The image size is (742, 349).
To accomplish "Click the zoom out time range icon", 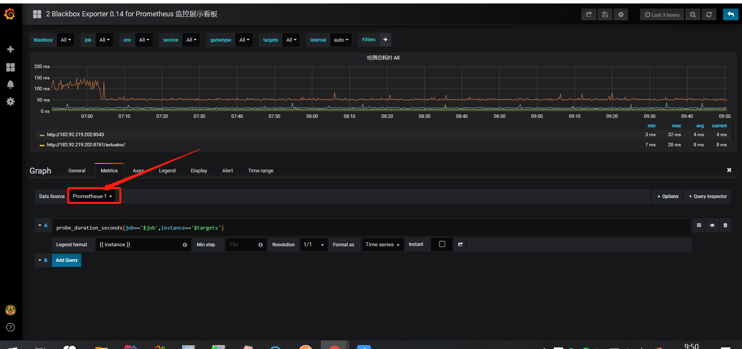I will [693, 14].
